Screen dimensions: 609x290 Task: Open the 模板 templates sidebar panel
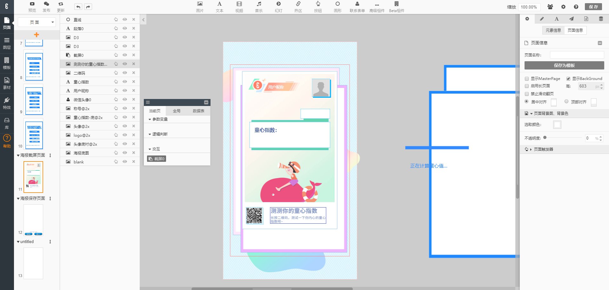[x=7, y=63]
